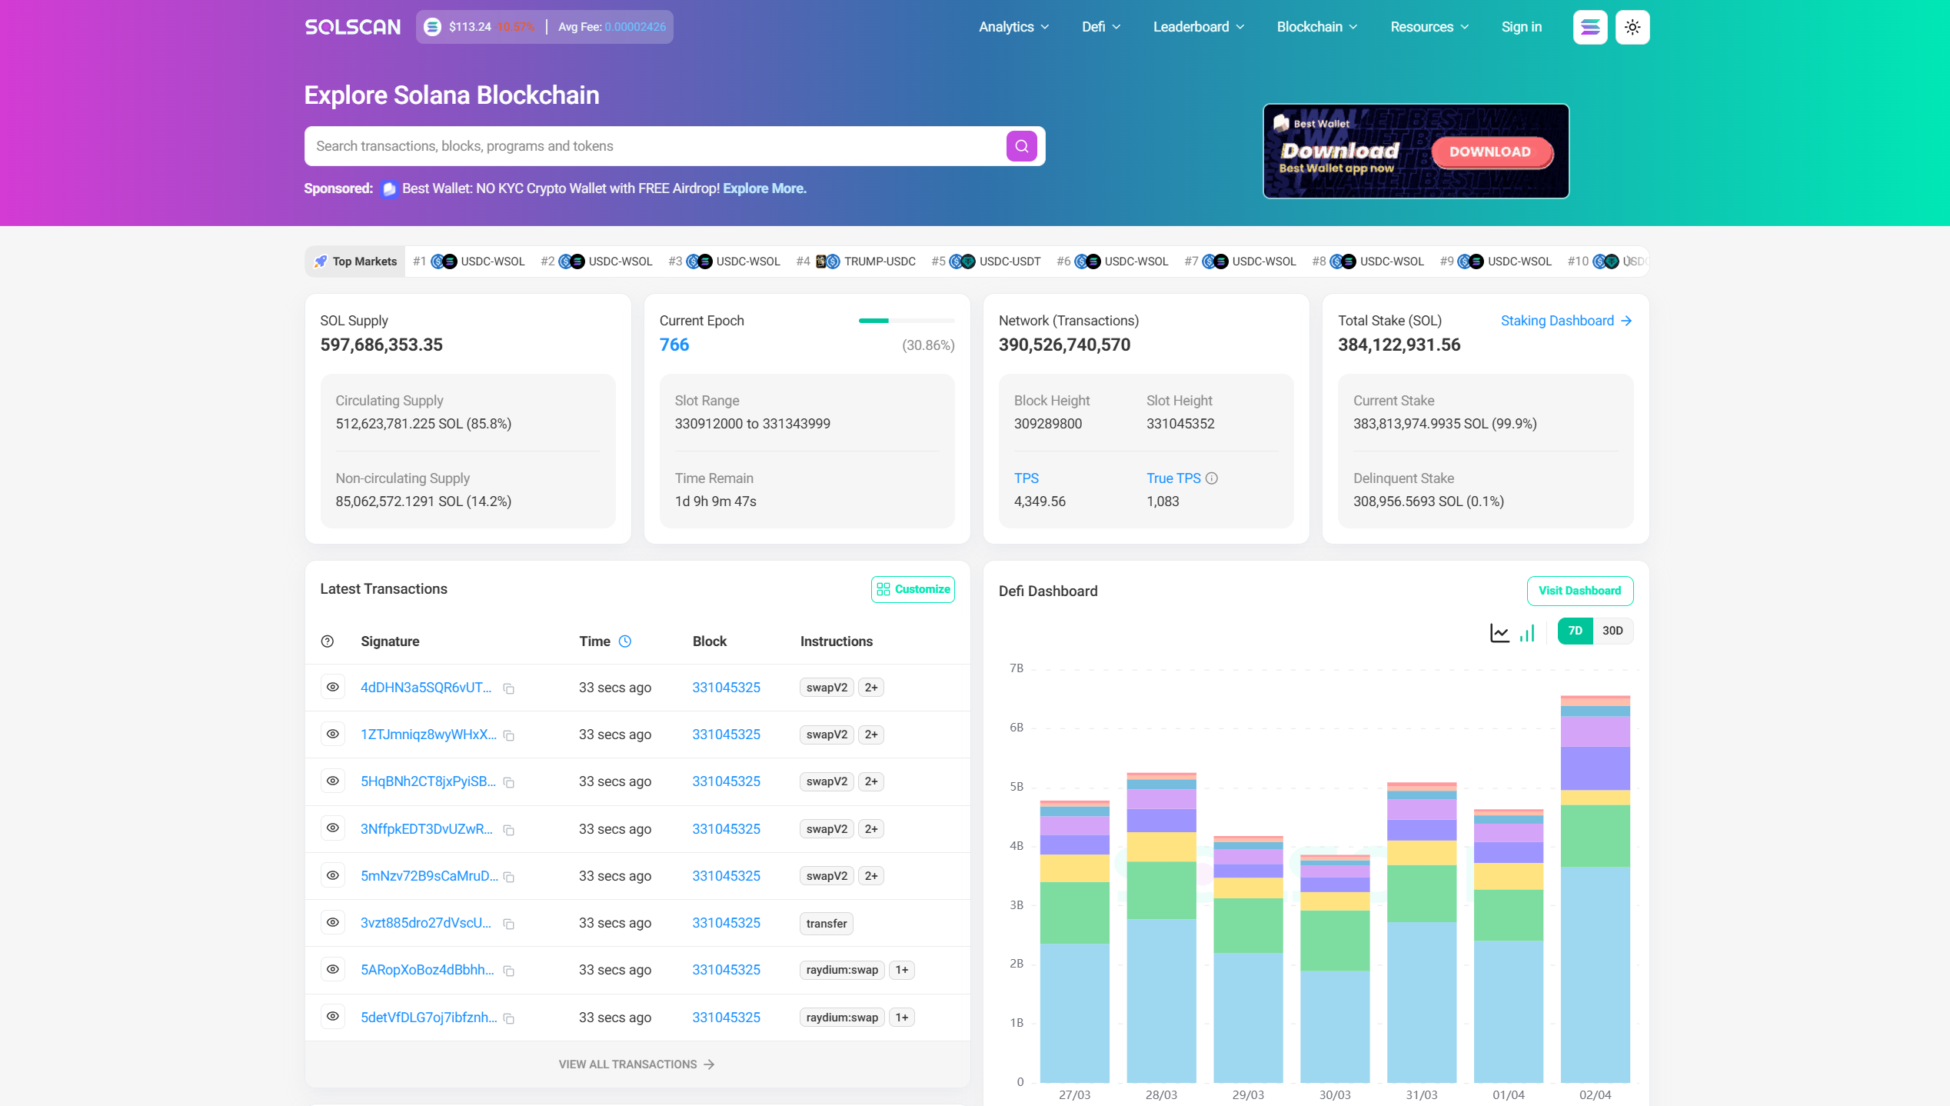Expand 1+ instructions on 5ARopXoBoz4dBbhh... row

902,970
